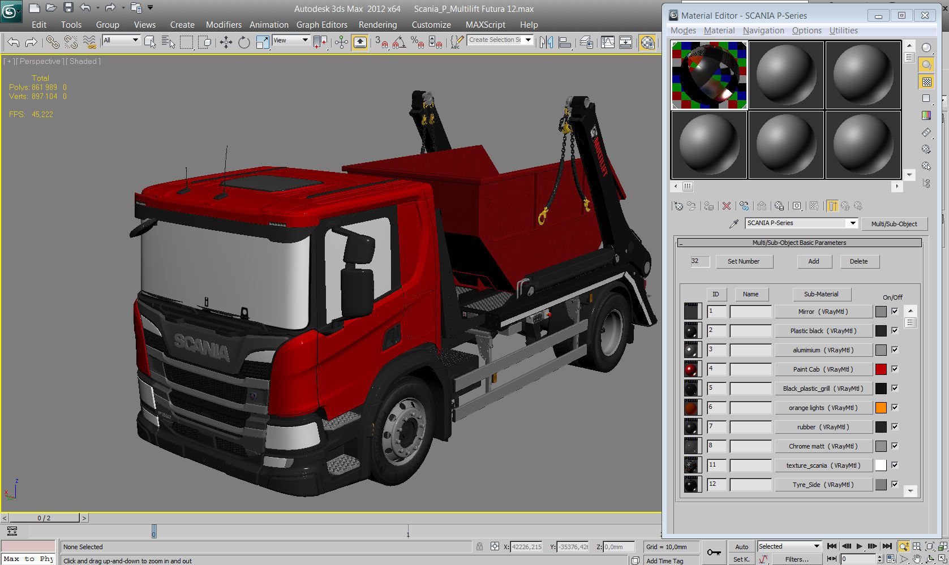Toggle the Backlight icon beside the sample slots
Image resolution: width=949 pixels, height=565 pixels.
click(926, 64)
